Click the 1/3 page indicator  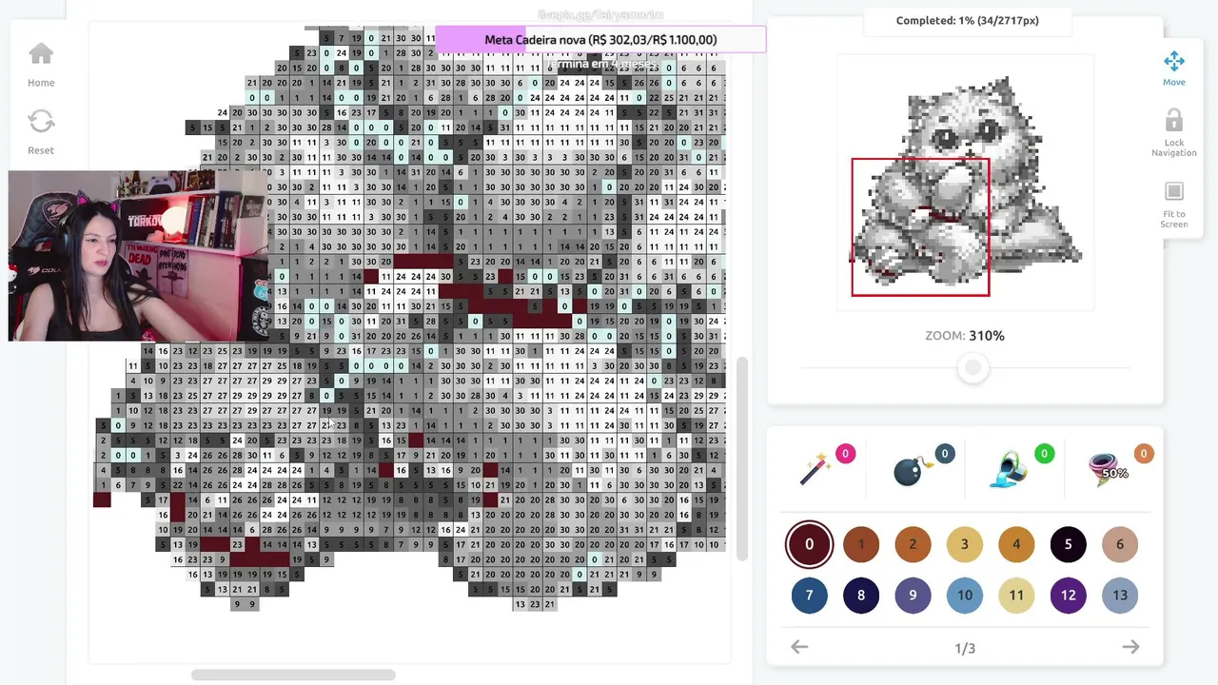pos(965,648)
